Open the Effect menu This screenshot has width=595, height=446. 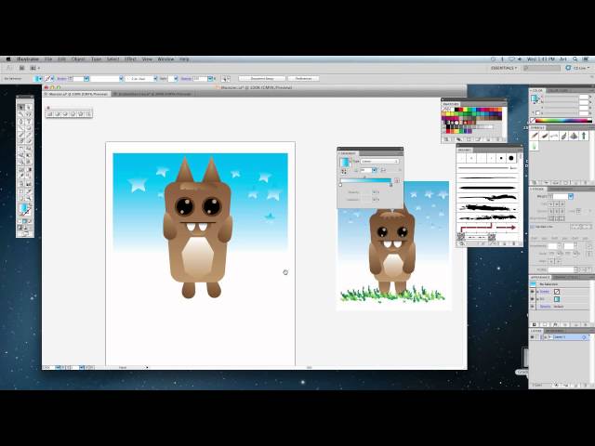(130, 59)
